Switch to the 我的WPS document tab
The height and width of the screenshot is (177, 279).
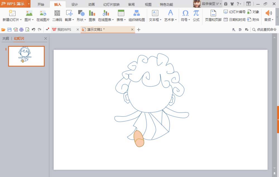point(64,29)
